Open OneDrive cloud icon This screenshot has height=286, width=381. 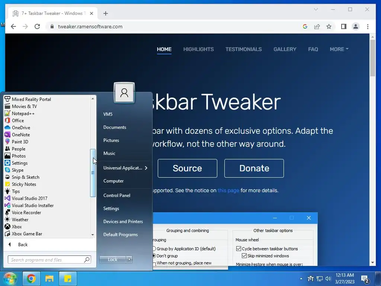[7, 127]
